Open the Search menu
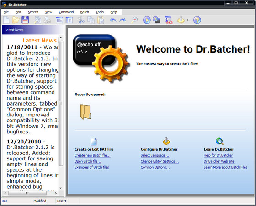256x206 pixels. click(x=33, y=12)
